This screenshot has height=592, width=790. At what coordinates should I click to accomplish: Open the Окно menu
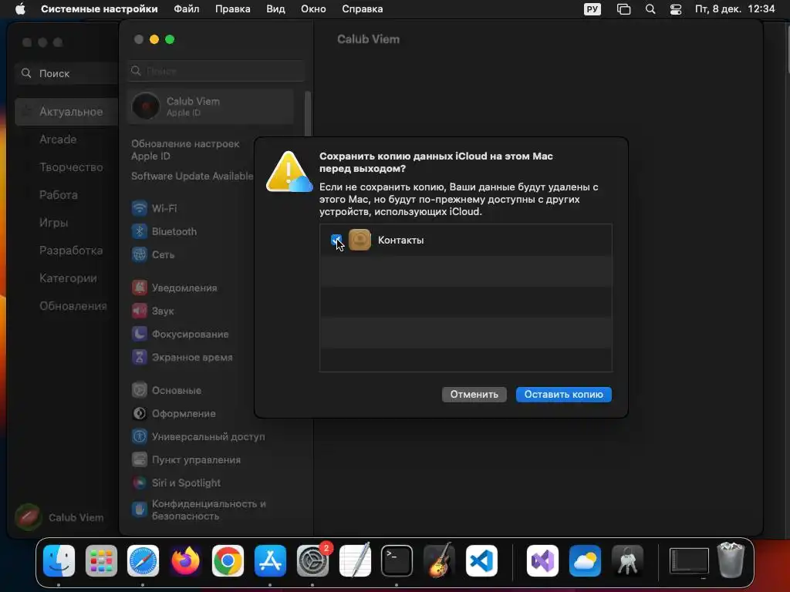[x=313, y=9]
